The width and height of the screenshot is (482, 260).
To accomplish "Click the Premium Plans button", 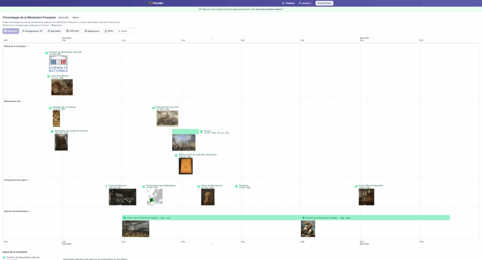I will (x=324, y=3).
